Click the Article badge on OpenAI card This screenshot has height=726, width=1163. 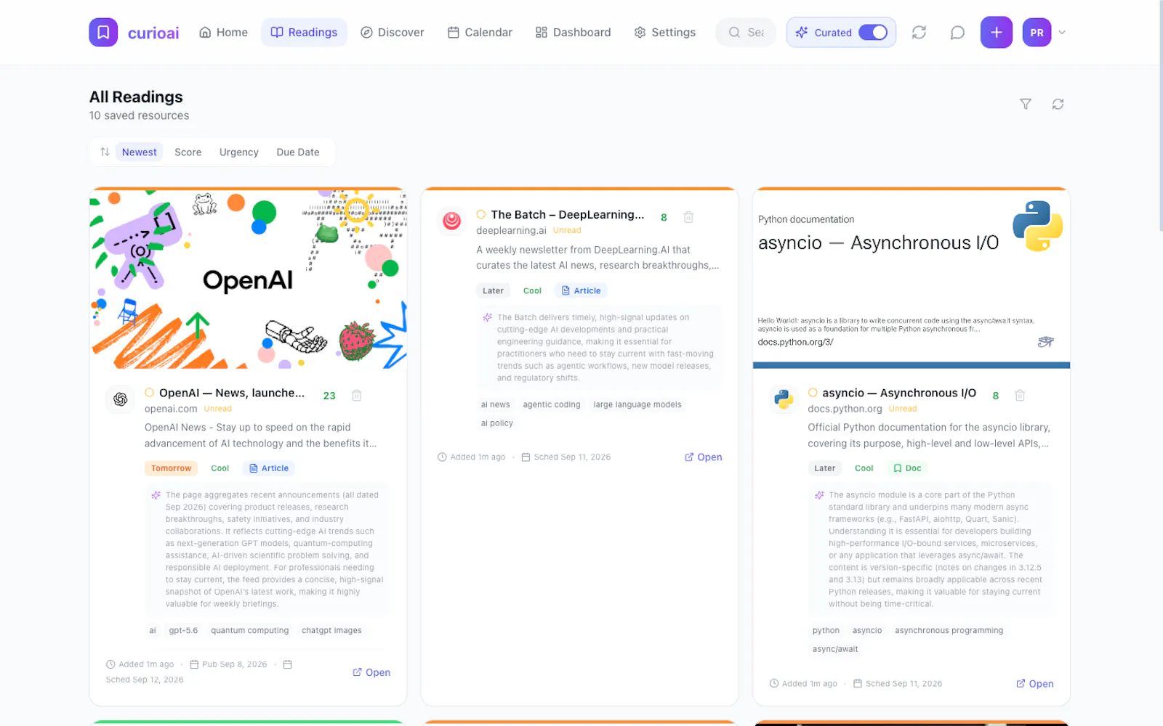click(269, 468)
